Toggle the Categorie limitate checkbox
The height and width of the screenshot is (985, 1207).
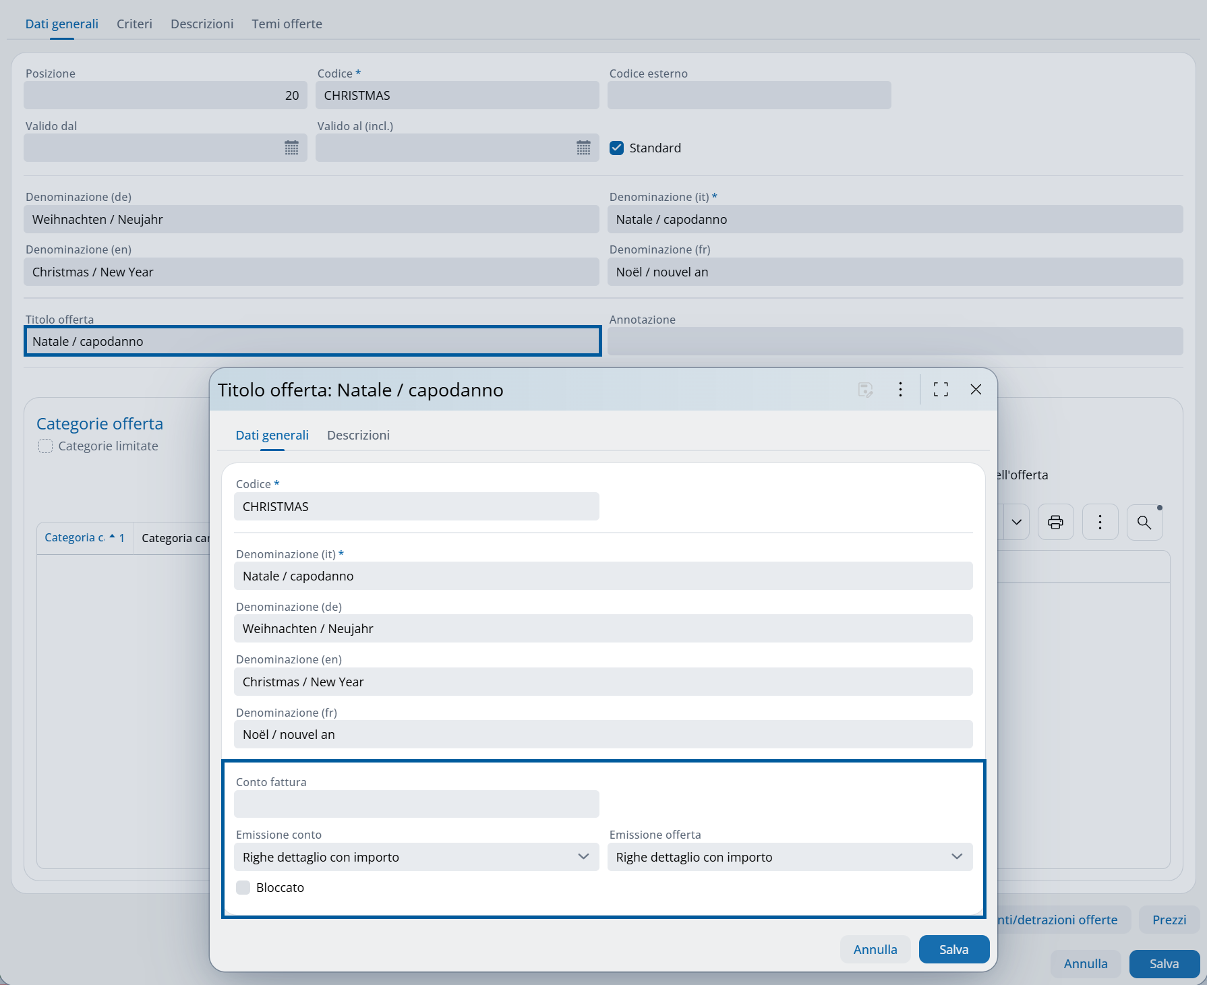click(45, 446)
